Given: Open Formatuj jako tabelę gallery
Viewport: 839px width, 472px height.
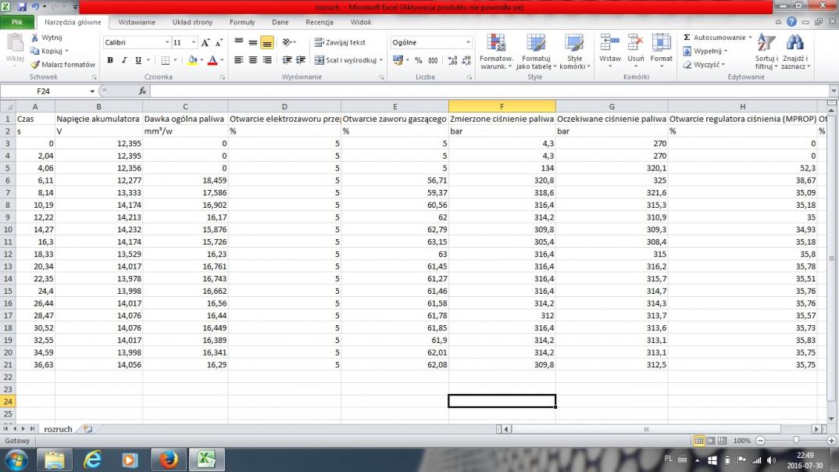Looking at the screenshot, I should 536,52.
